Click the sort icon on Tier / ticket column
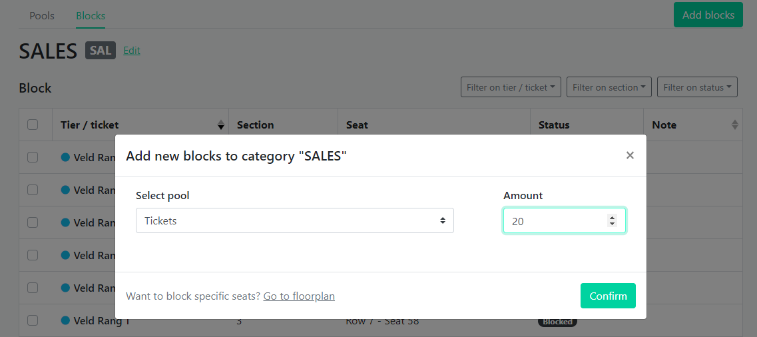 click(221, 125)
